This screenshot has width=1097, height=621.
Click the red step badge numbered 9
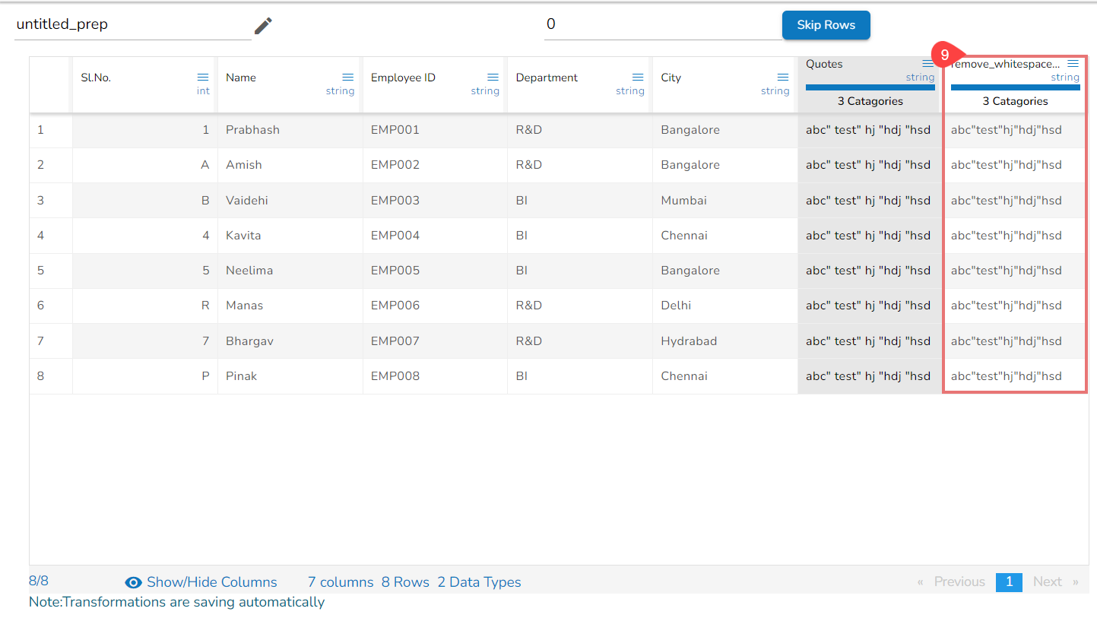pyautogui.click(x=945, y=55)
